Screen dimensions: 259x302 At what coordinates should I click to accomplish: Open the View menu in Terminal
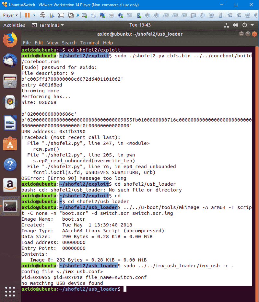coord(53,43)
